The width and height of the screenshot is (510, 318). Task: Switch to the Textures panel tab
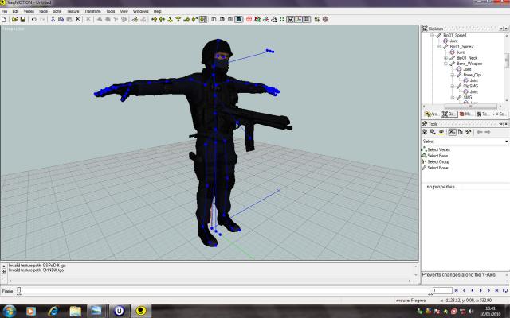[484, 114]
